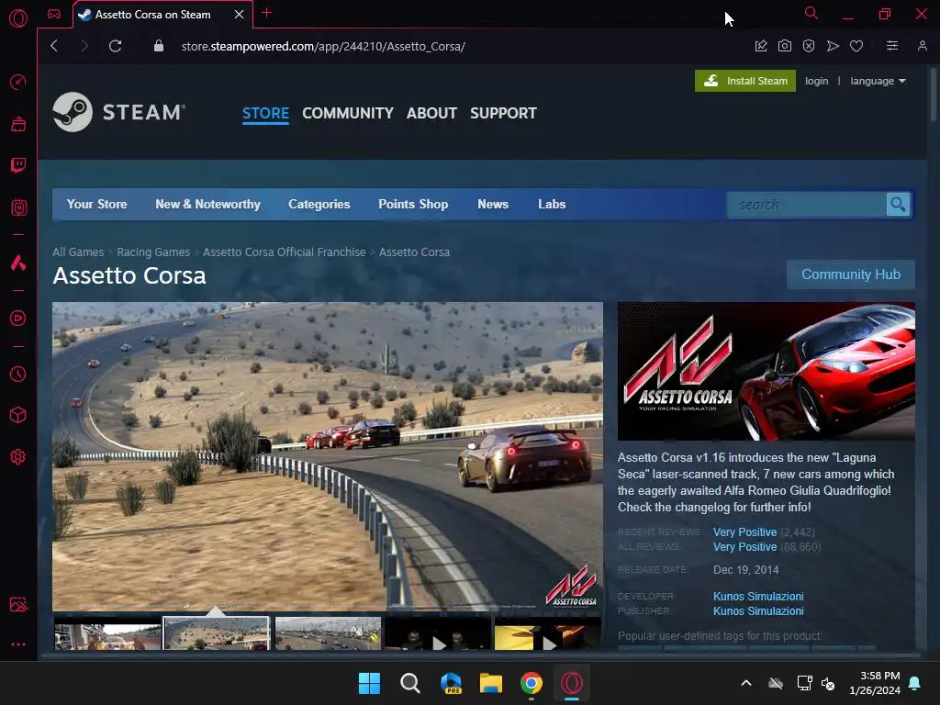This screenshot has width=940, height=705.
Task: Open Google Chrome from taskbar
Action: (x=532, y=683)
